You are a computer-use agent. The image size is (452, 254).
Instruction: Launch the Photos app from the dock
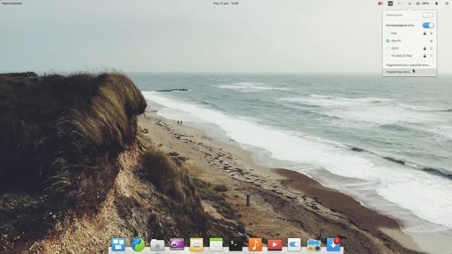click(314, 245)
